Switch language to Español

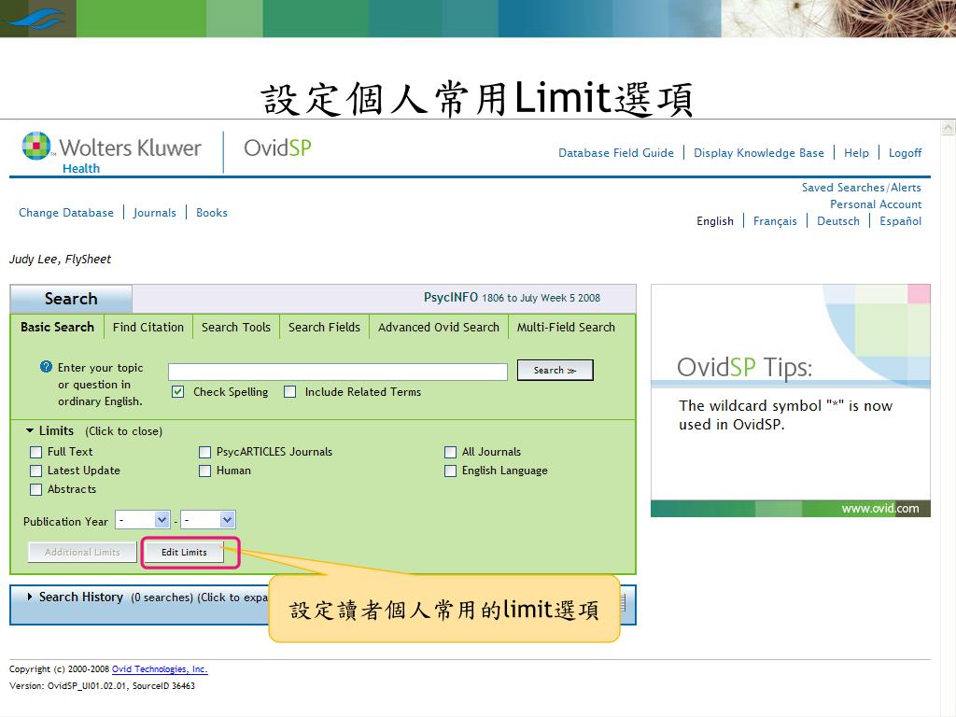pyautogui.click(x=900, y=220)
